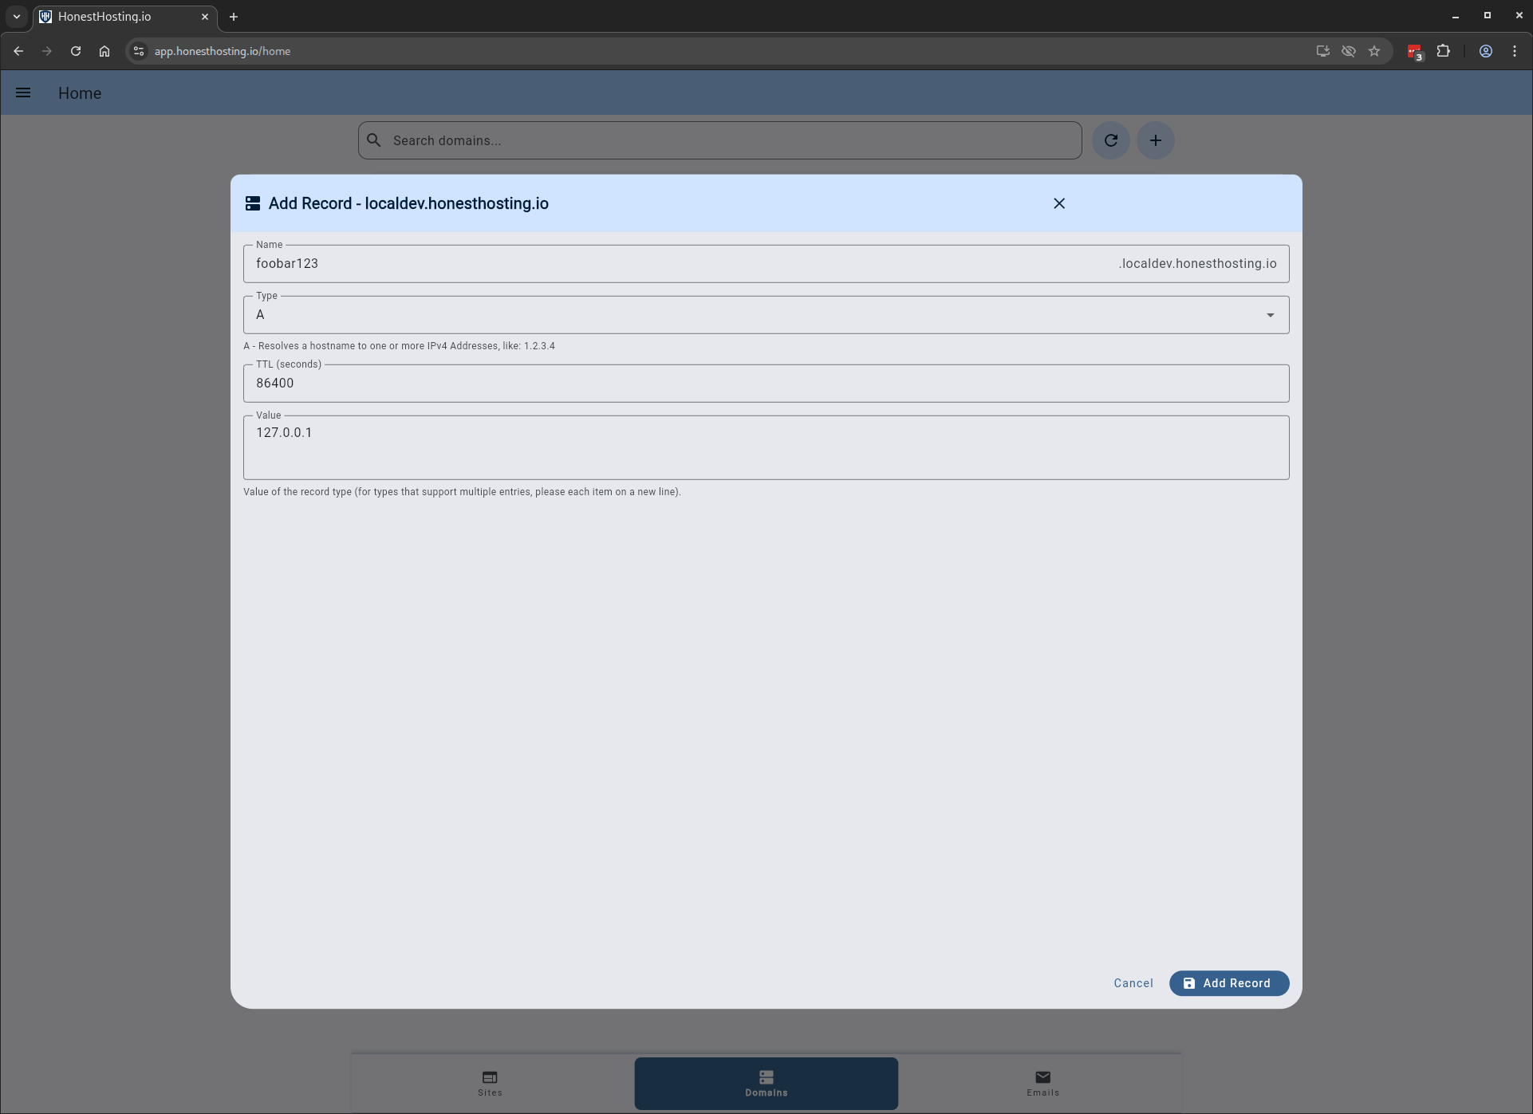Close the Add Record dialog with X
This screenshot has height=1114, width=1533.
(1058, 203)
